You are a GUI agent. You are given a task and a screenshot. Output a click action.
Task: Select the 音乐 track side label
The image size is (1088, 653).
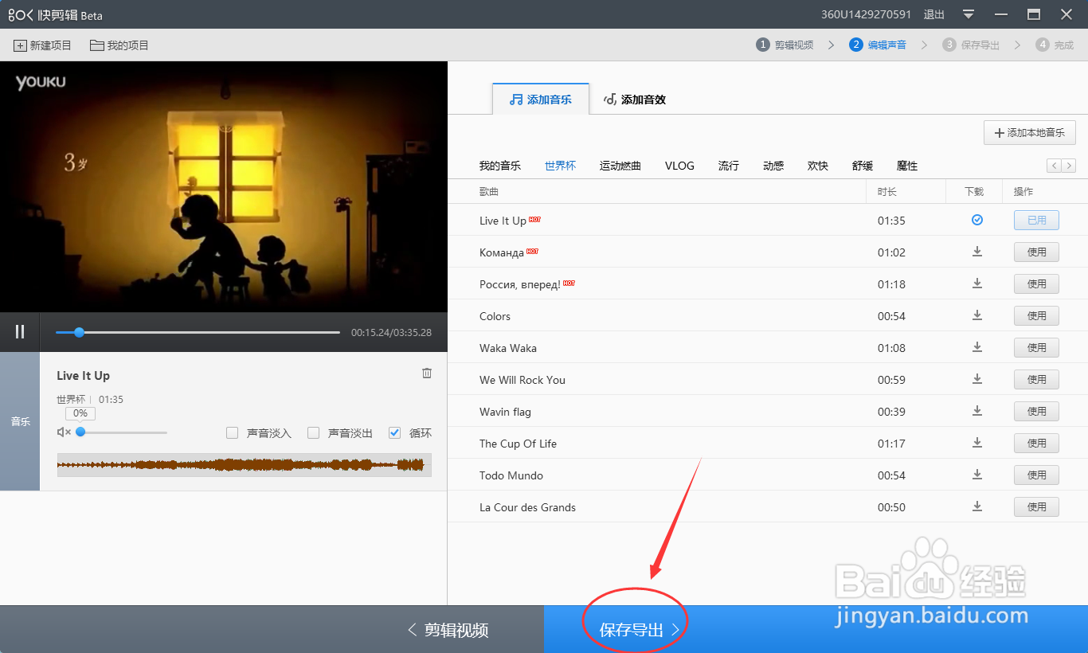click(x=20, y=421)
